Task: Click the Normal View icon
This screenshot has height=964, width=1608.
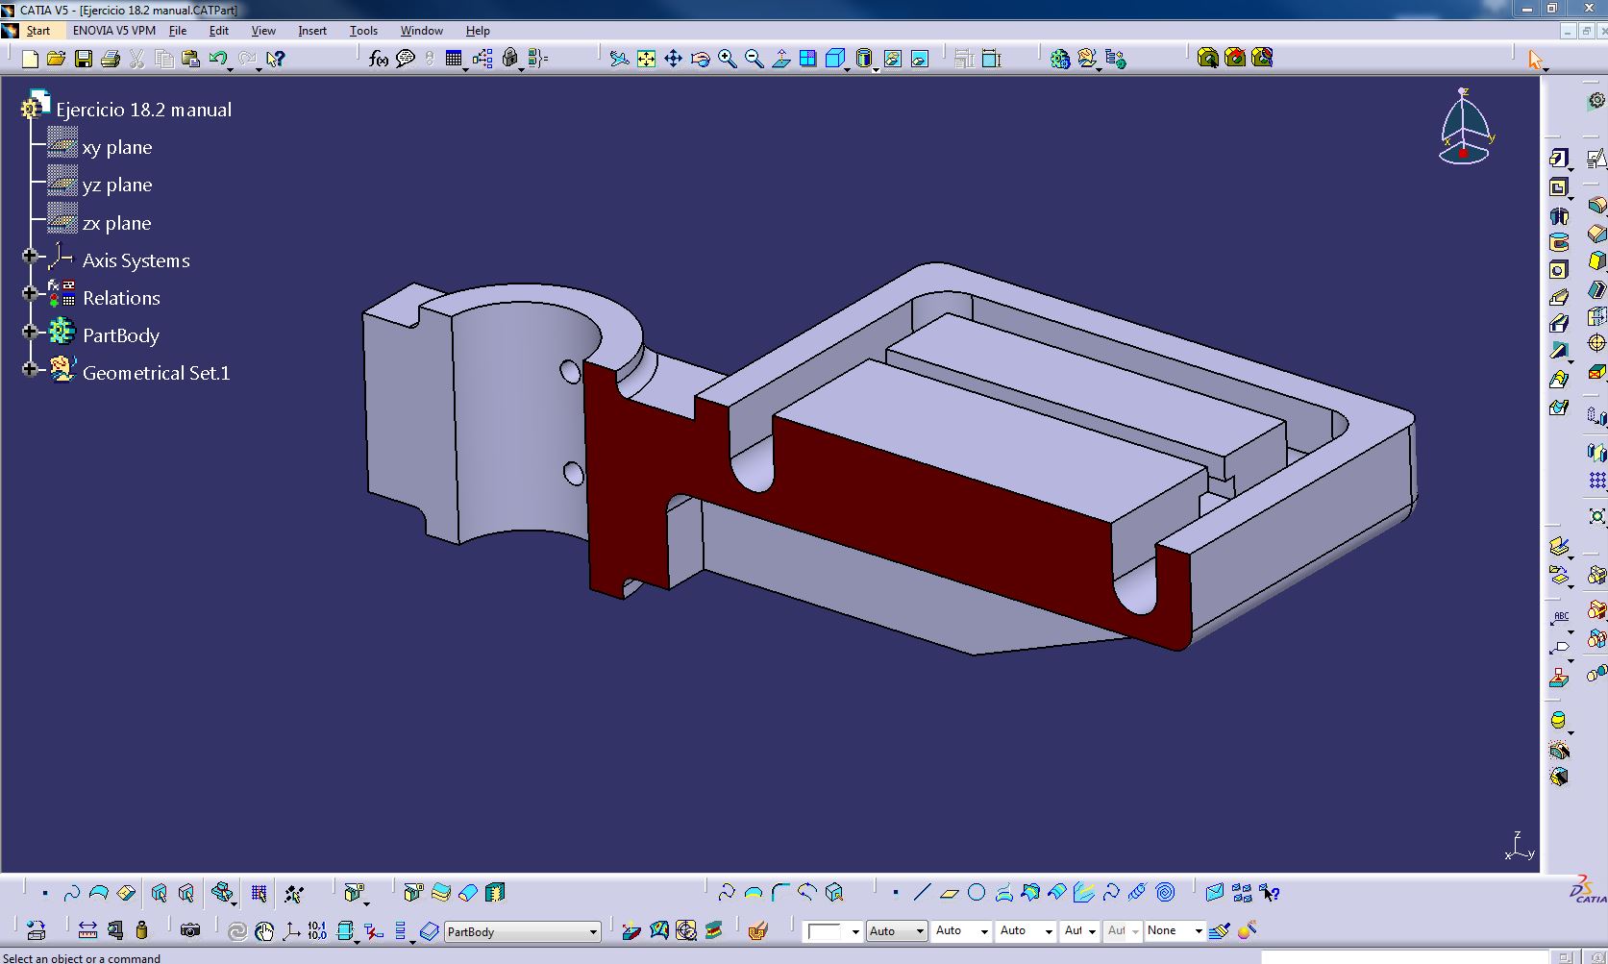Action: coord(781,59)
